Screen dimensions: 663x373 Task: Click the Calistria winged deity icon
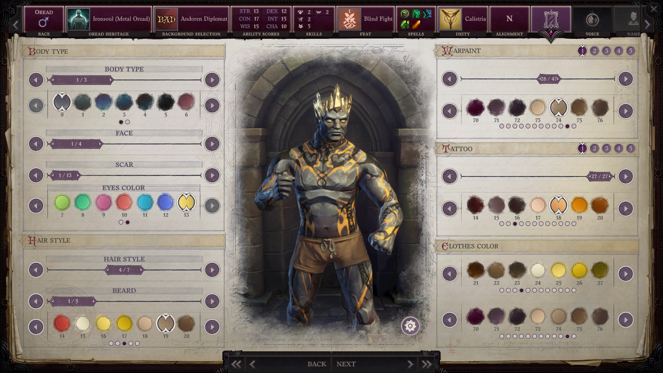click(x=451, y=19)
